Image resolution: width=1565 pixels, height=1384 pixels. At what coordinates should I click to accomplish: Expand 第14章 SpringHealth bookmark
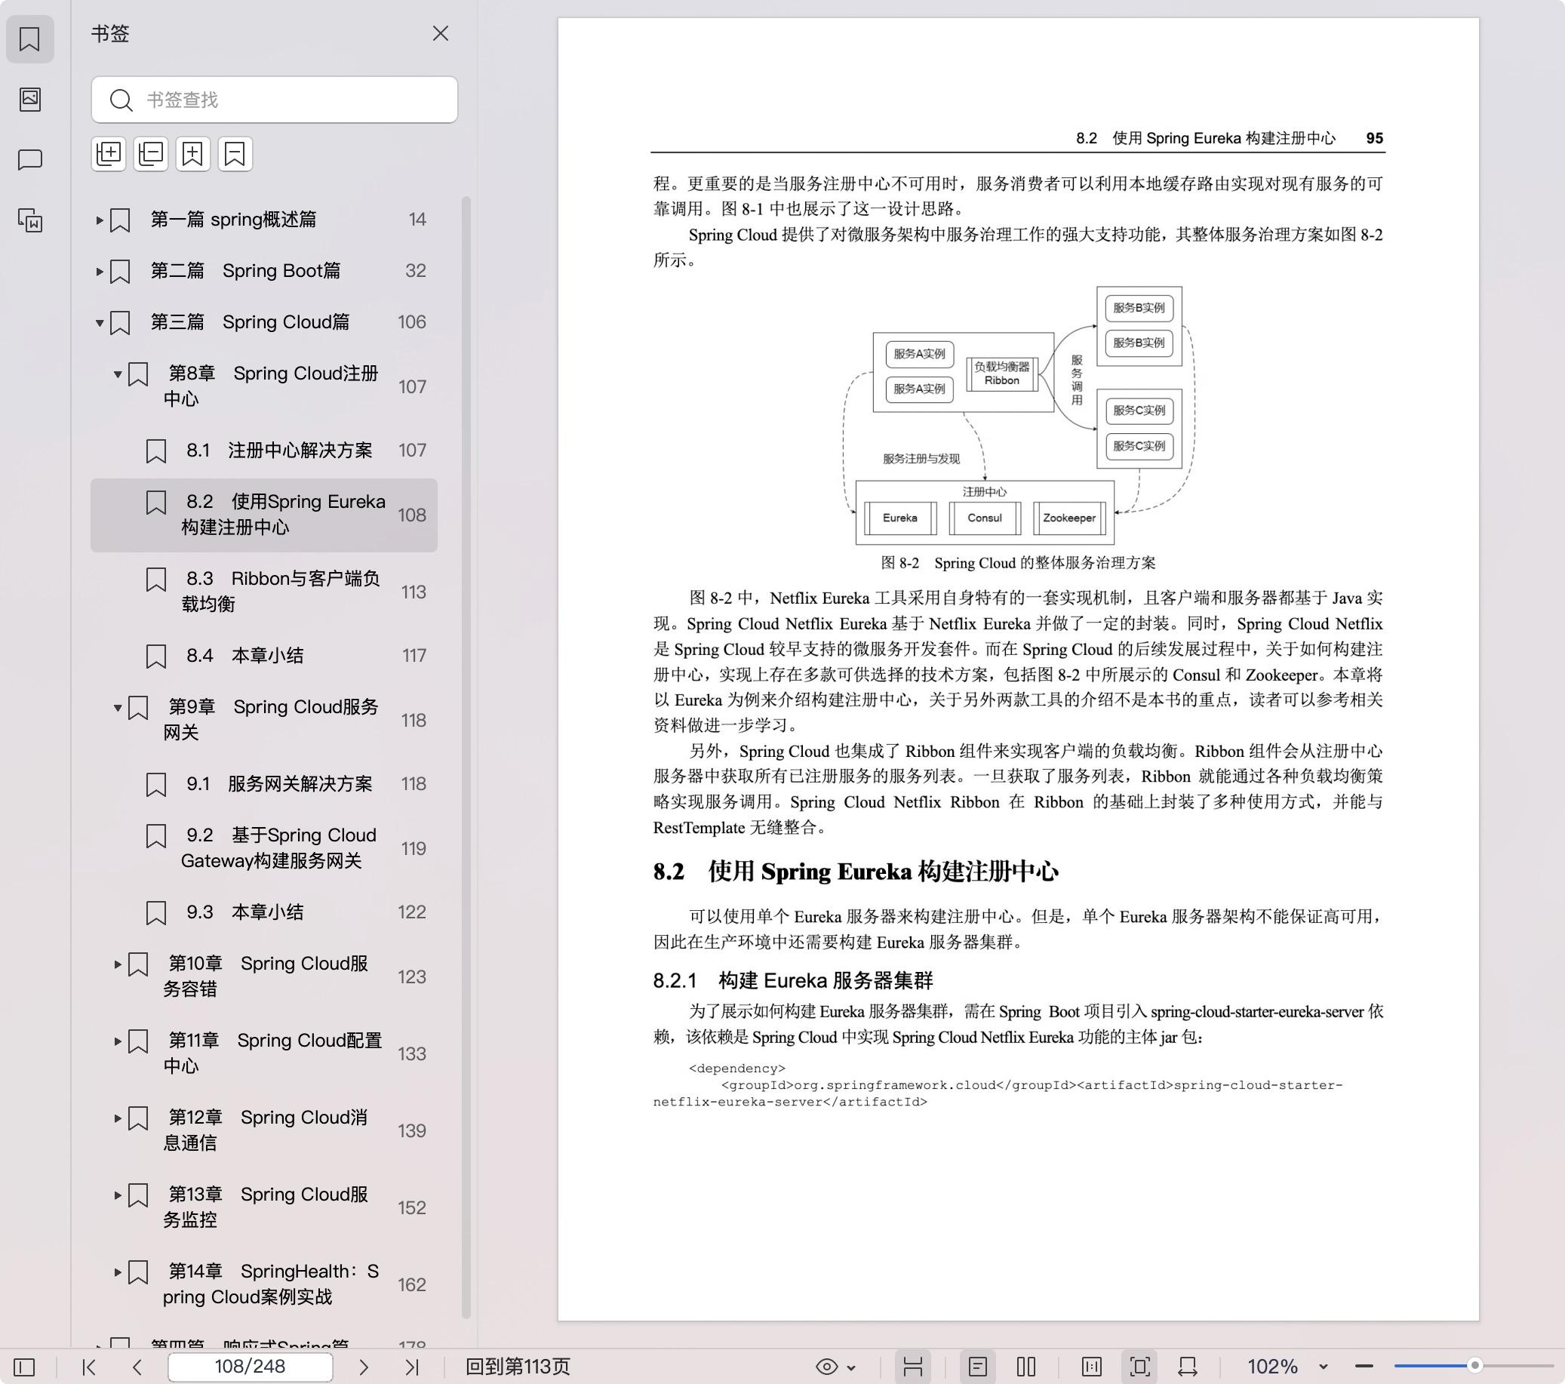pos(117,1272)
